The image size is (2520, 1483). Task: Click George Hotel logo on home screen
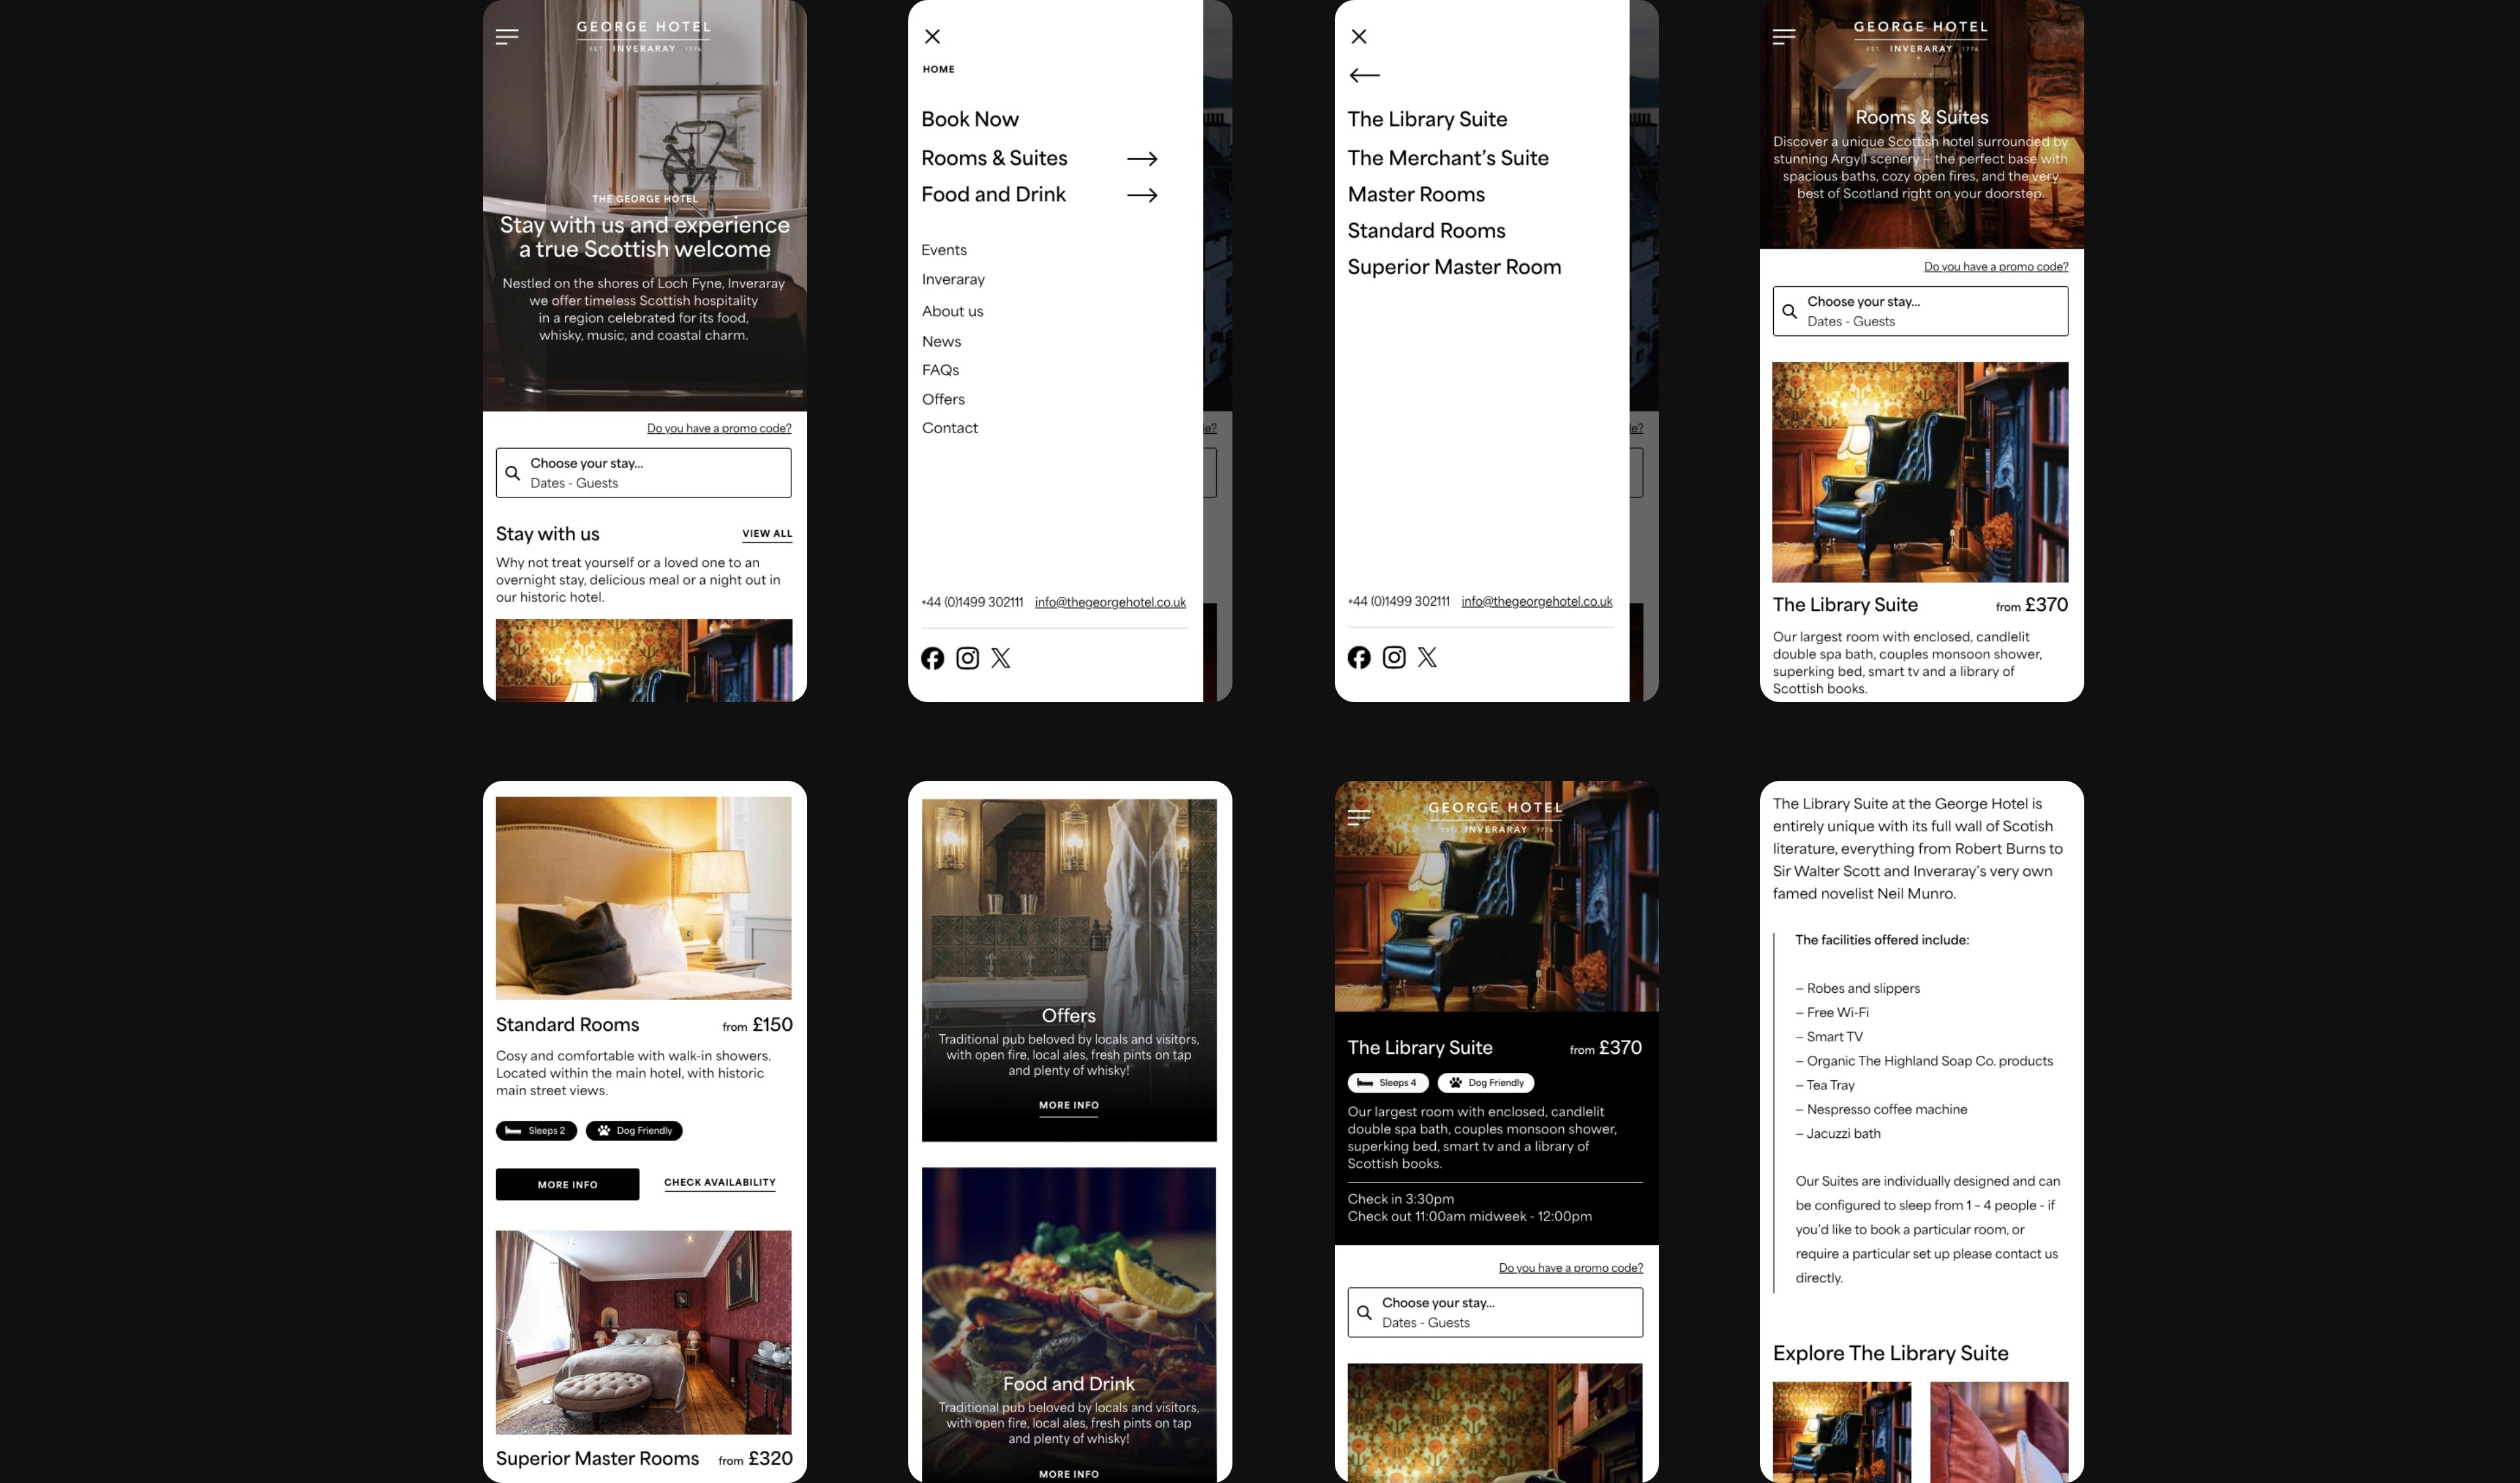click(644, 37)
